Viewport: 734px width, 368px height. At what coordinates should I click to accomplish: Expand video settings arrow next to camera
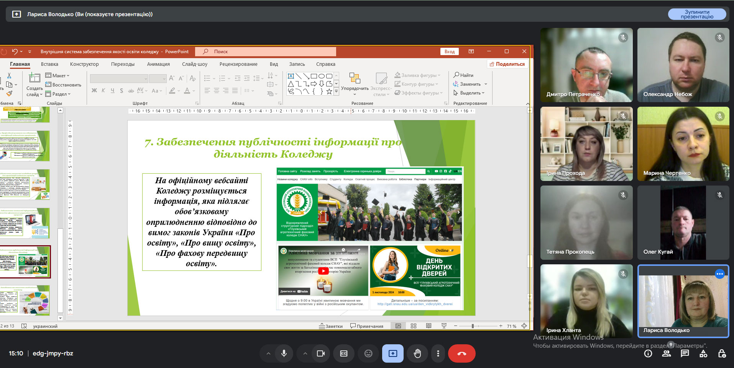(305, 353)
